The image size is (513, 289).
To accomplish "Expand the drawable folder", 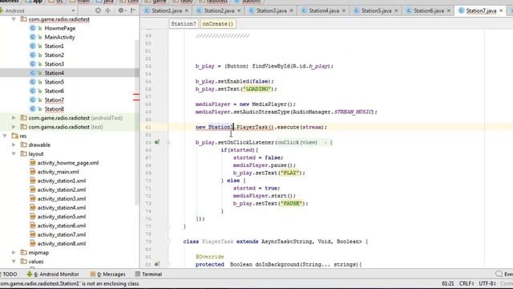I will click(14, 144).
